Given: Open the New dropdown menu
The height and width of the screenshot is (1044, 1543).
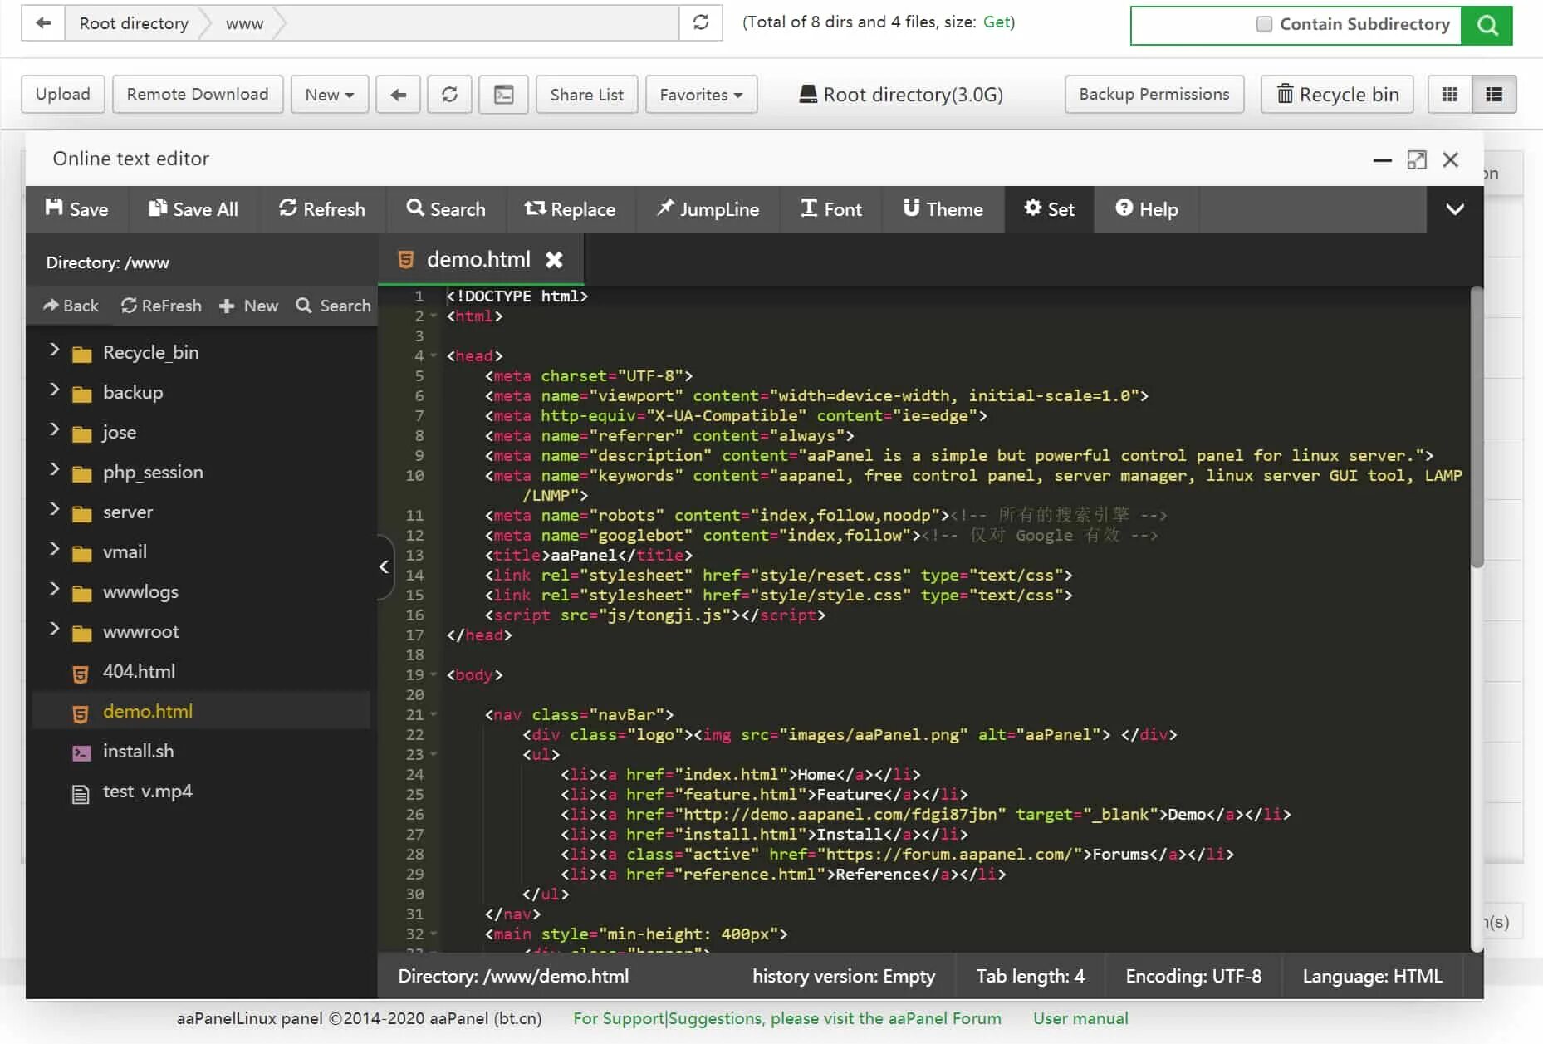Looking at the screenshot, I should click(330, 95).
